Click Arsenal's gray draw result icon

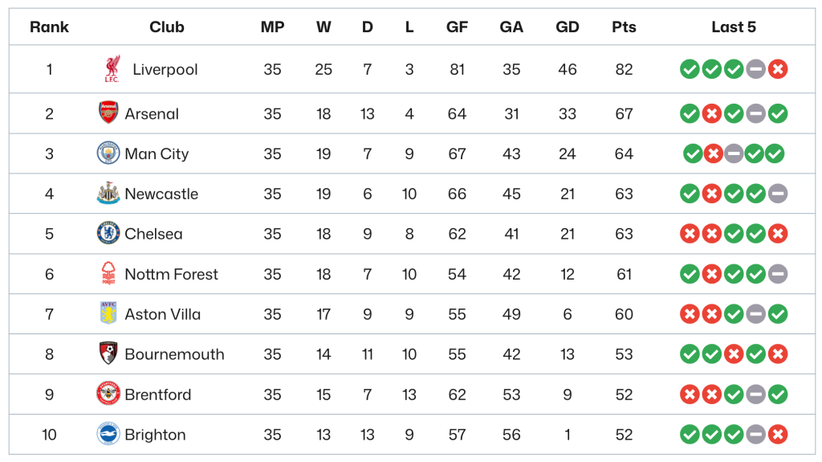[x=755, y=113]
